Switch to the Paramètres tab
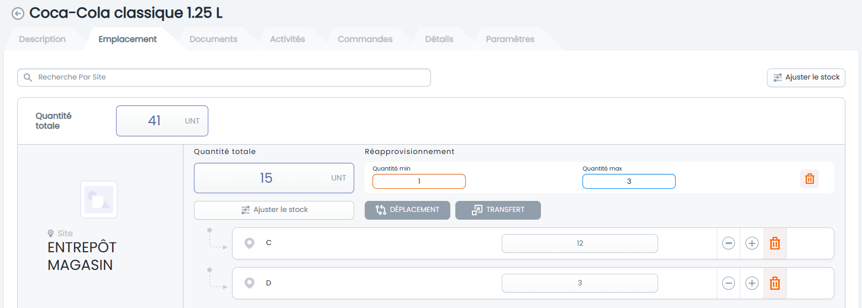The width and height of the screenshot is (862, 308). tap(510, 39)
